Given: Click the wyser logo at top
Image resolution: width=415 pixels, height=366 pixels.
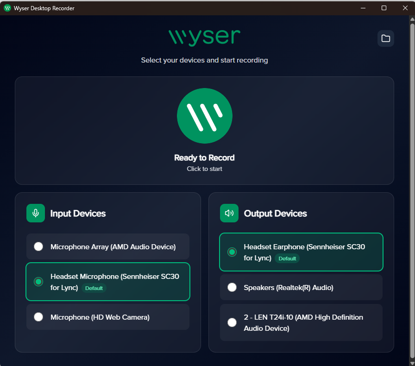Looking at the screenshot, I should 205,38.
